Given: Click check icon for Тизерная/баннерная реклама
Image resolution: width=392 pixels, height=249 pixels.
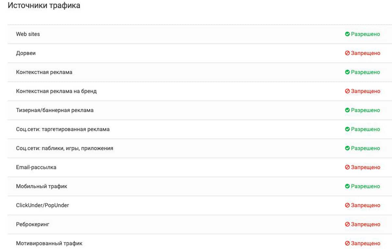Looking at the screenshot, I should coord(347,110).
